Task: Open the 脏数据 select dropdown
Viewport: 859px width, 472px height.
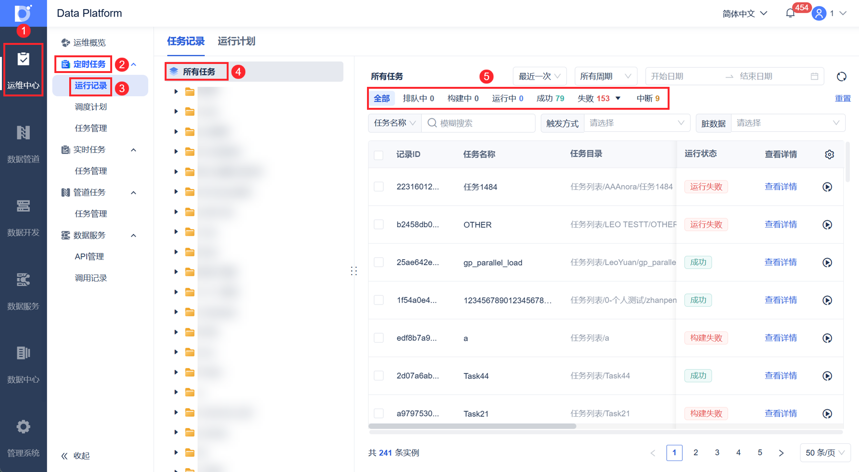Action: tap(788, 123)
